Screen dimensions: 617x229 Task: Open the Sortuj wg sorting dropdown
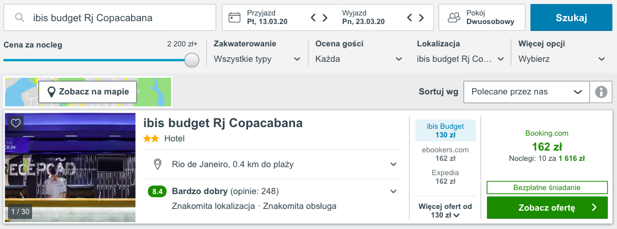pos(526,92)
